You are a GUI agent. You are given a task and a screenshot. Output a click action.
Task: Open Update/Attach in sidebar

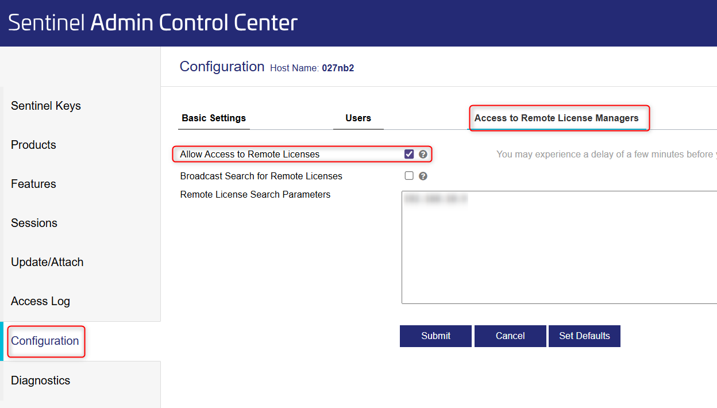click(47, 262)
